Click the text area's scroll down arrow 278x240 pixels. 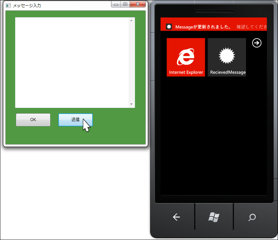click(131, 104)
